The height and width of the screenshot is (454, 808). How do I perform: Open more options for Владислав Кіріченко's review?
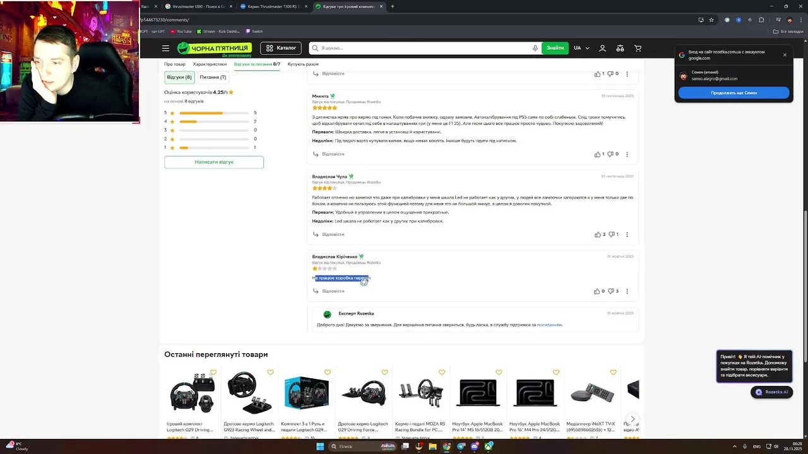tap(627, 291)
